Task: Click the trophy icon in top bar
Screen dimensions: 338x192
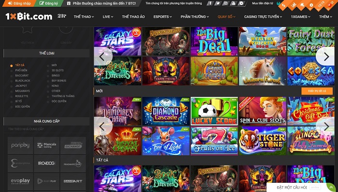Action: tap(302, 5)
